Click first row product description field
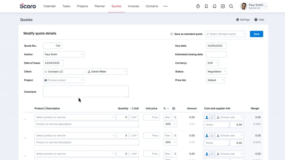Screen dimensions: 285x160 click(x=86, y=124)
